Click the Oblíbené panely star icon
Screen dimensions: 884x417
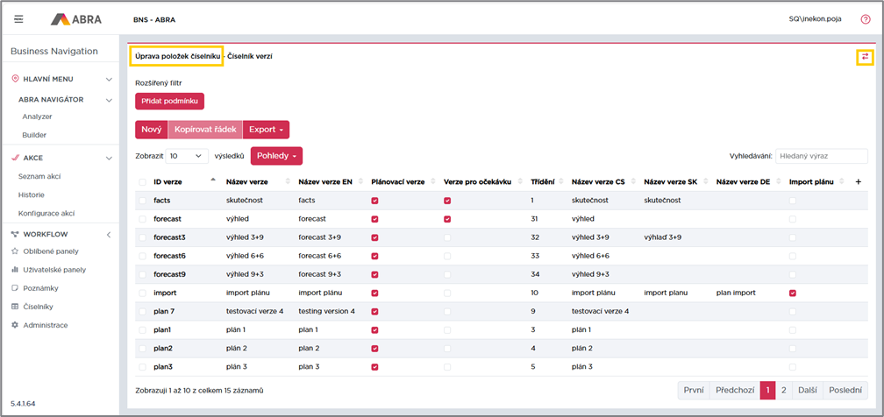click(15, 251)
